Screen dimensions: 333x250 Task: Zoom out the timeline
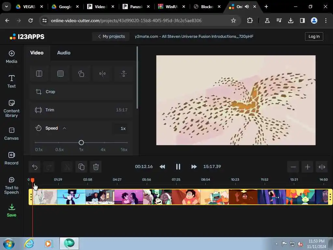(x=293, y=167)
